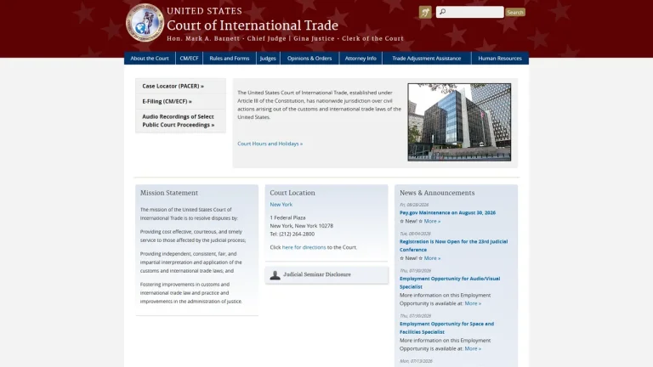Click the 'Hon. Mark A. Barnett - Chief Judge' text
Screen dimensions: 653x367
tap(226, 39)
